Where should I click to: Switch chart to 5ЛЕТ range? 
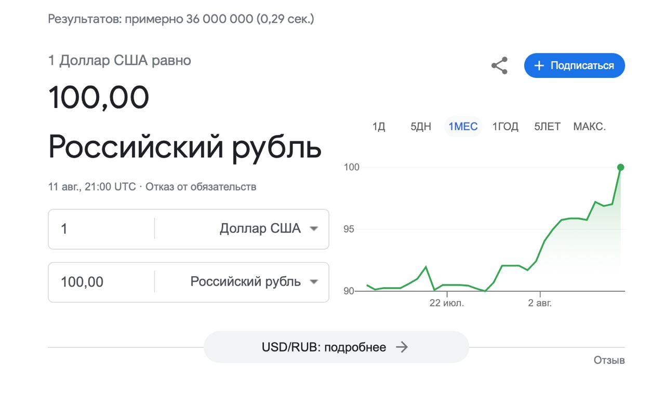click(x=547, y=127)
